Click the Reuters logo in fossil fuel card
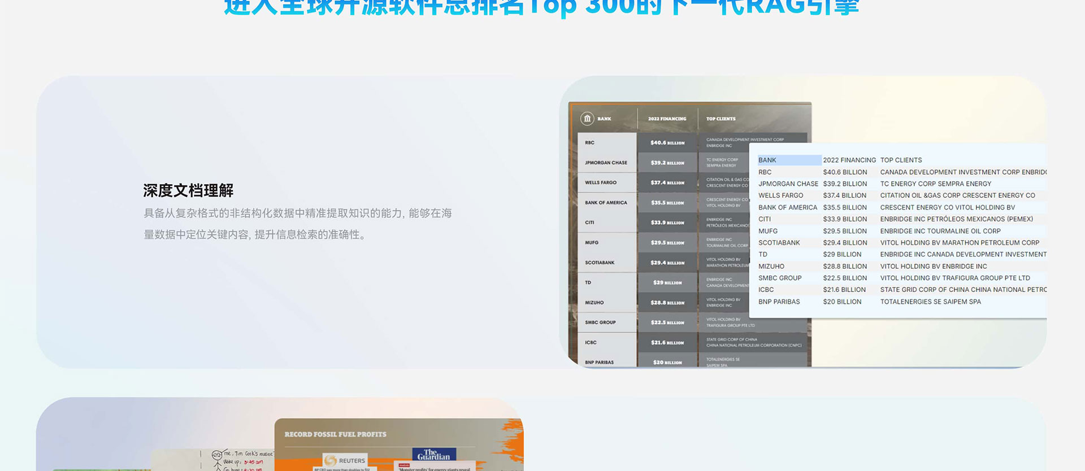Viewport: 1085px width, 471px height. tap(345, 460)
